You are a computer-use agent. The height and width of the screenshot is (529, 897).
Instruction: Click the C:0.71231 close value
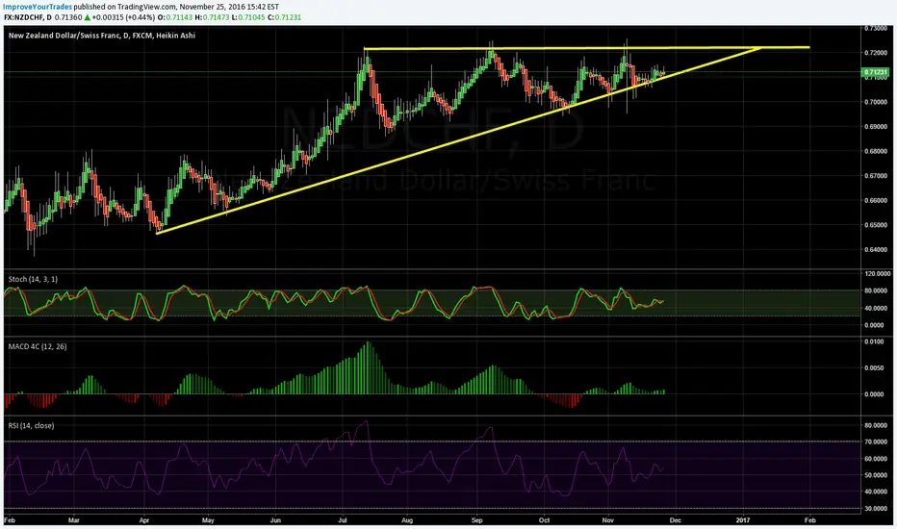point(284,17)
